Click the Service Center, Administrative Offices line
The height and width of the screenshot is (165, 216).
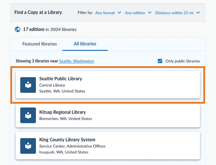pos(72,146)
